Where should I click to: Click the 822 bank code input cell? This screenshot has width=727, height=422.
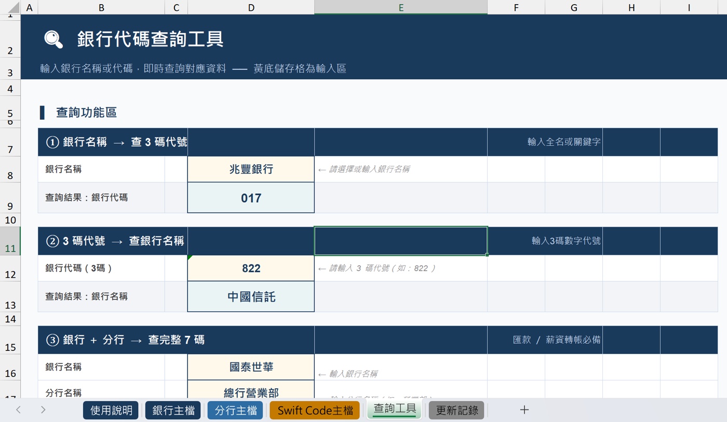point(251,268)
